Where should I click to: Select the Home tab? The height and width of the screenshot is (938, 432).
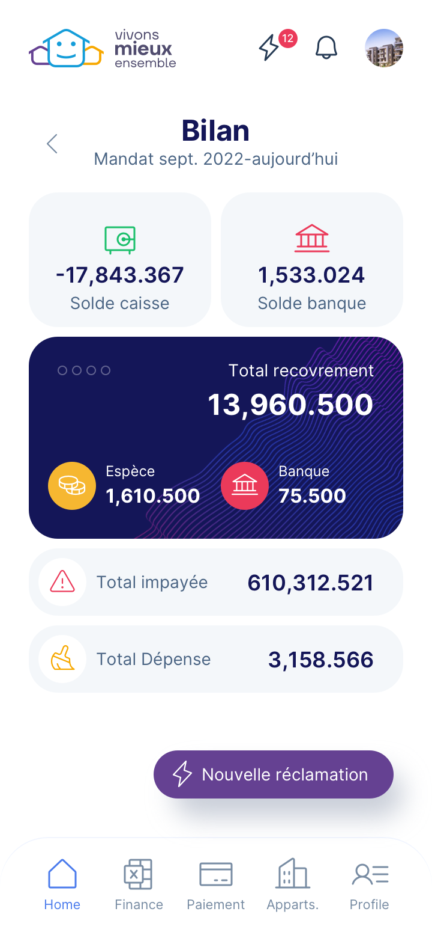62,884
